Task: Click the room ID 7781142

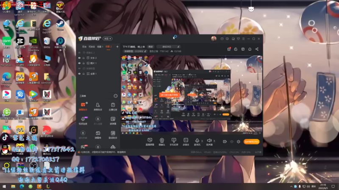Action: pos(164,51)
